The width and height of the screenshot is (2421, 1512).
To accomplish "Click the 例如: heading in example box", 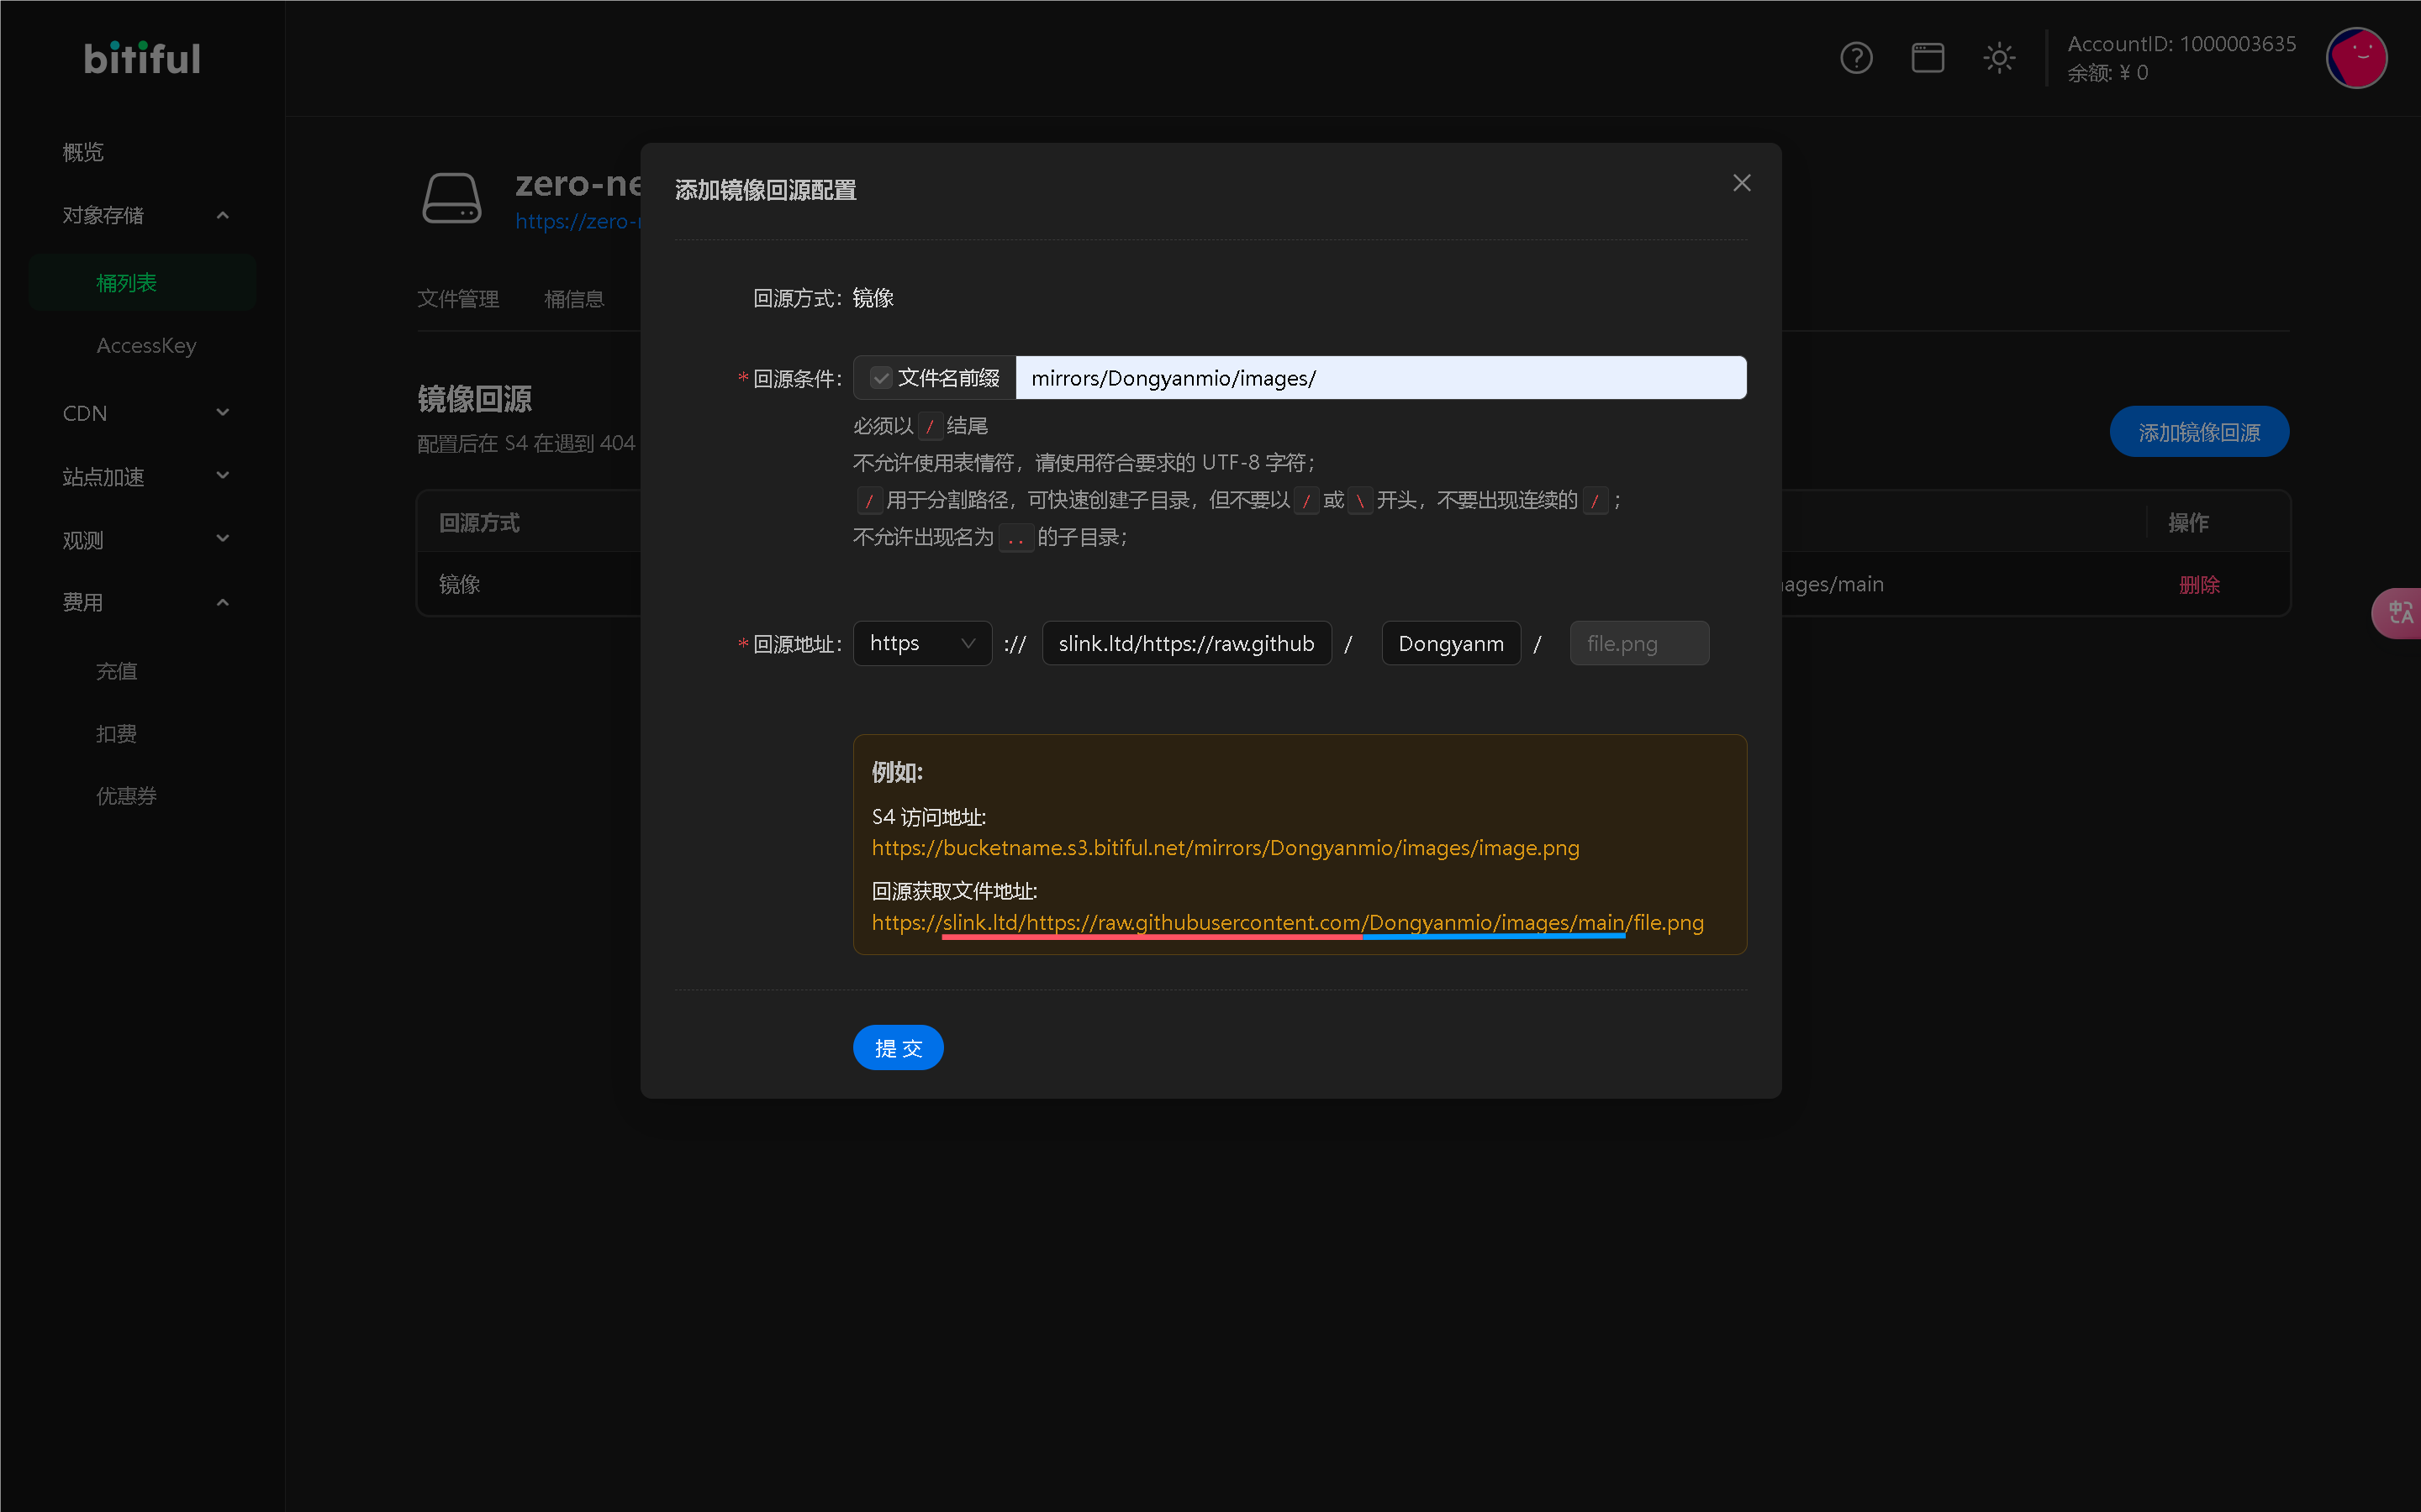I will pos(898,772).
